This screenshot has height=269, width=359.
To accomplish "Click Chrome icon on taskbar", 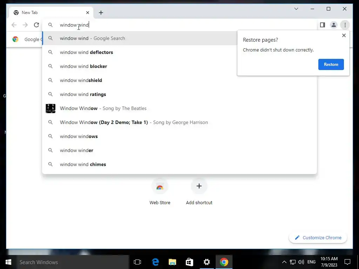I will 224,262.
